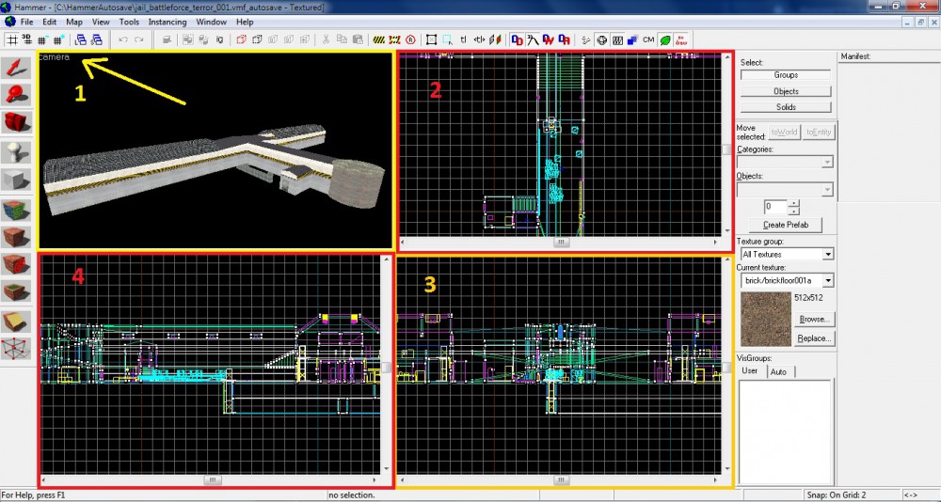
Task: Open the Instancing menu
Action: [x=167, y=22]
